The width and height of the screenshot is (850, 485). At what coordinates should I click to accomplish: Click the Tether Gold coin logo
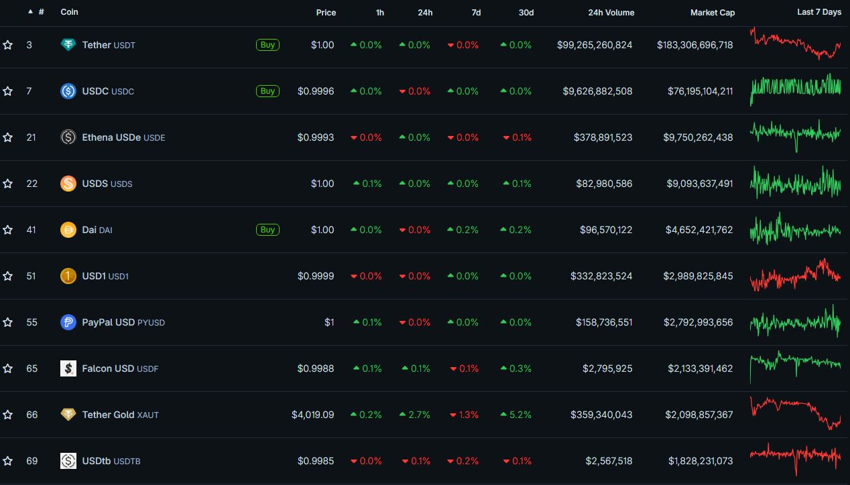click(68, 414)
